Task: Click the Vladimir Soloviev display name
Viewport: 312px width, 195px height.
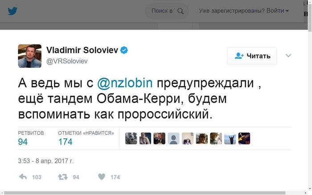Action: pos(82,50)
